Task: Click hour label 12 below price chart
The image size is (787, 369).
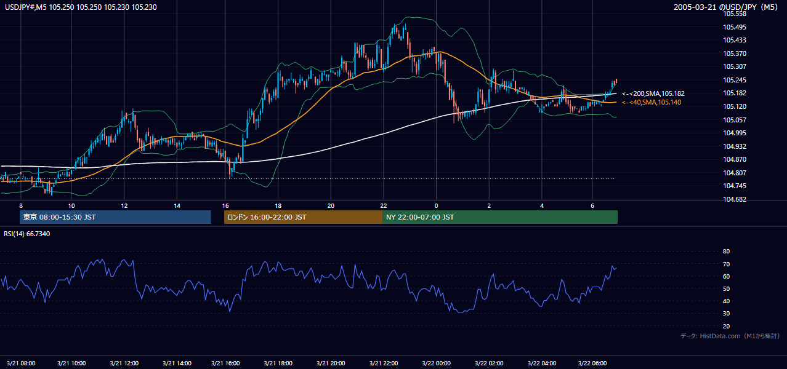Action: 124,205
